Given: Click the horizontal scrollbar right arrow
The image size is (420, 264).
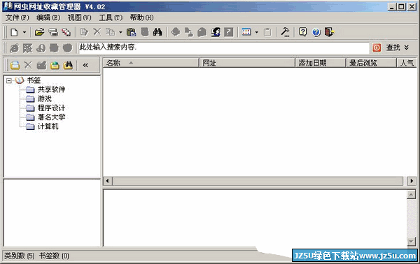Looking at the screenshot, I should tap(412, 181).
